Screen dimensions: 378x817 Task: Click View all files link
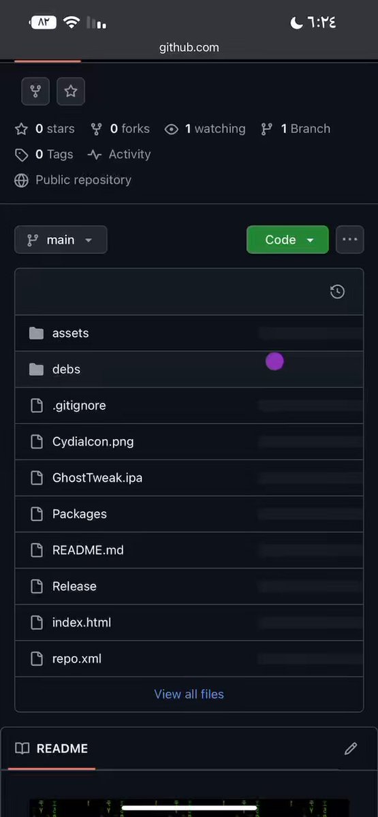(x=189, y=694)
